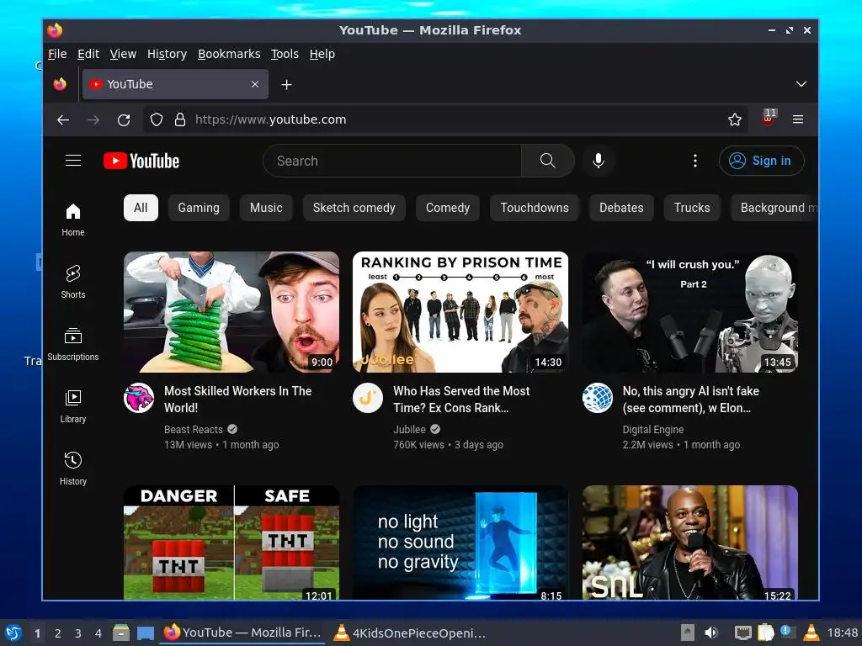Select the Debates filter chip
Screen dimensions: 862x646
pos(621,208)
